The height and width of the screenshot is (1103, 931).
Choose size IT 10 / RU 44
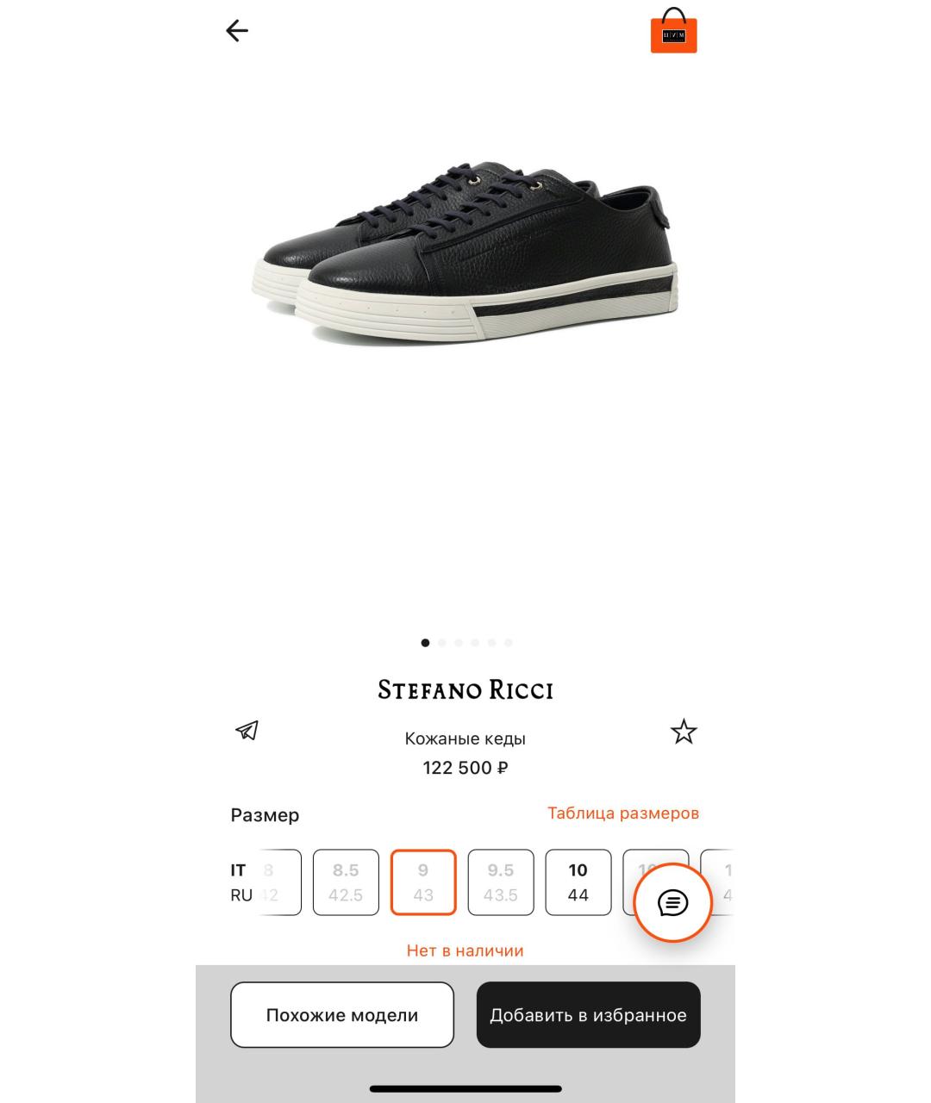(578, 882)
